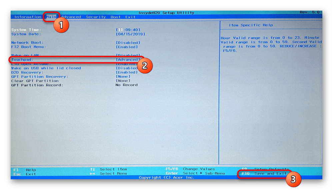Image resolution: width=333 pixels, height=190 pixels.
Task: Select the System Date value field
Action: coord(130,34)
